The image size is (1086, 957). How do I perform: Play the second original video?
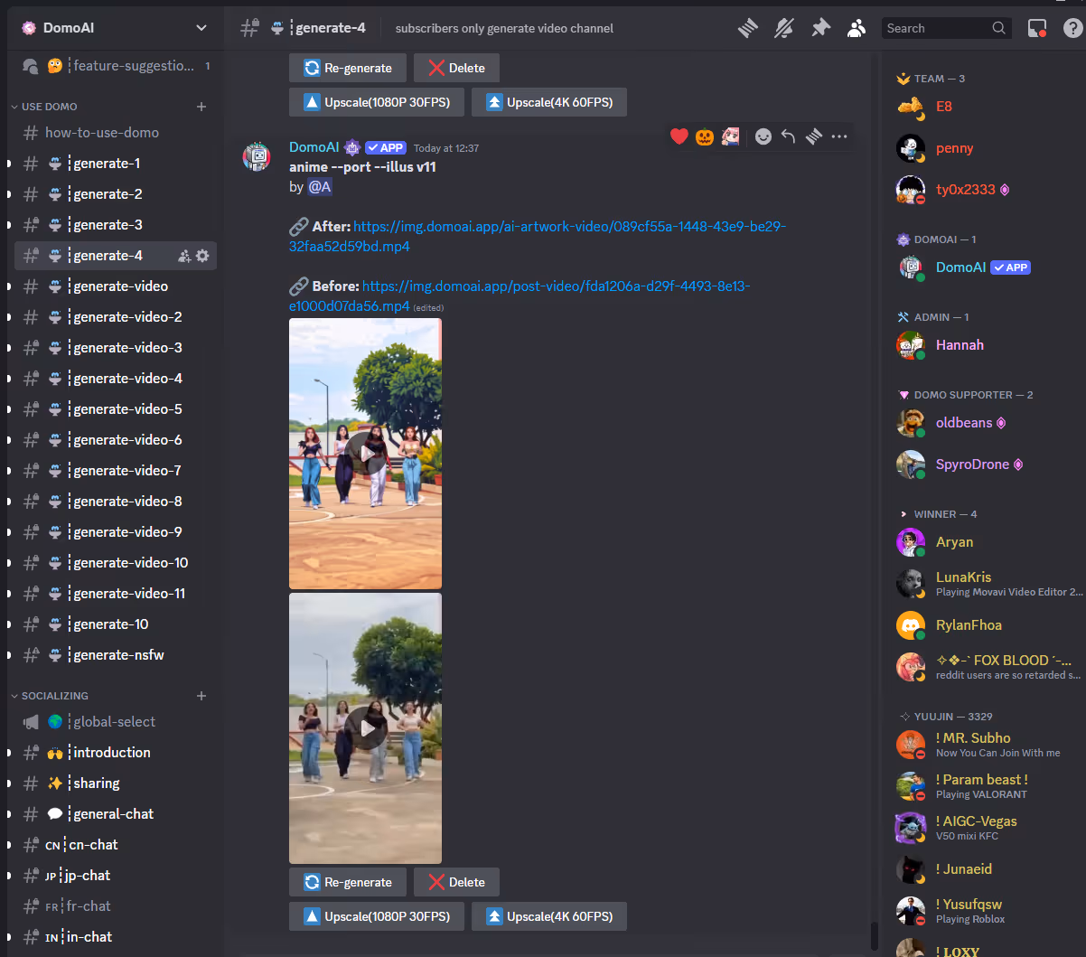tap(366, 727)
